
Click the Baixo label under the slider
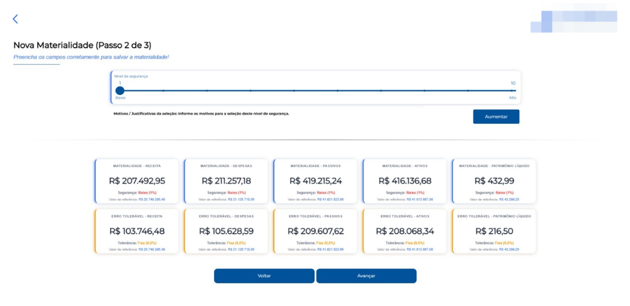click(120, 98)
